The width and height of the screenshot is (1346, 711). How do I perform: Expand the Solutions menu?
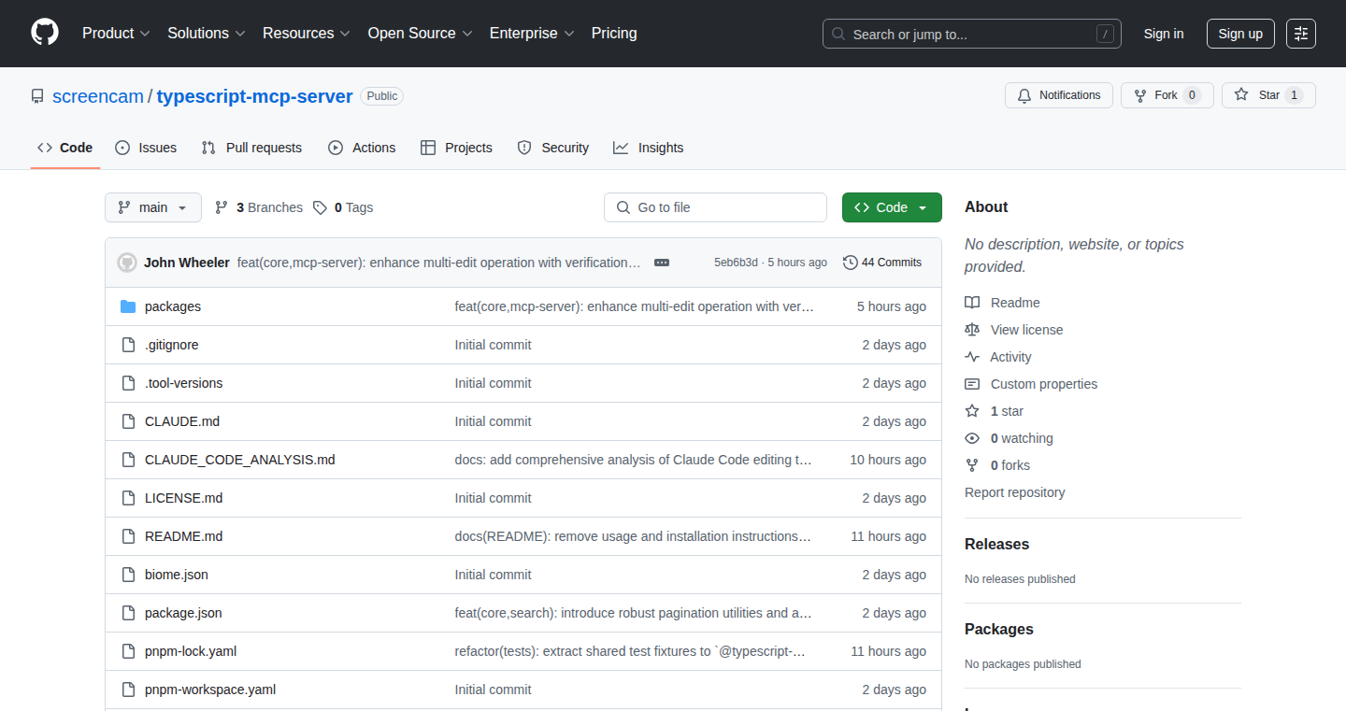click(x=207, y=33)
